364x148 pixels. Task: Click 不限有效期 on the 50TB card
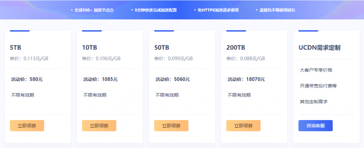click(167, 95)
